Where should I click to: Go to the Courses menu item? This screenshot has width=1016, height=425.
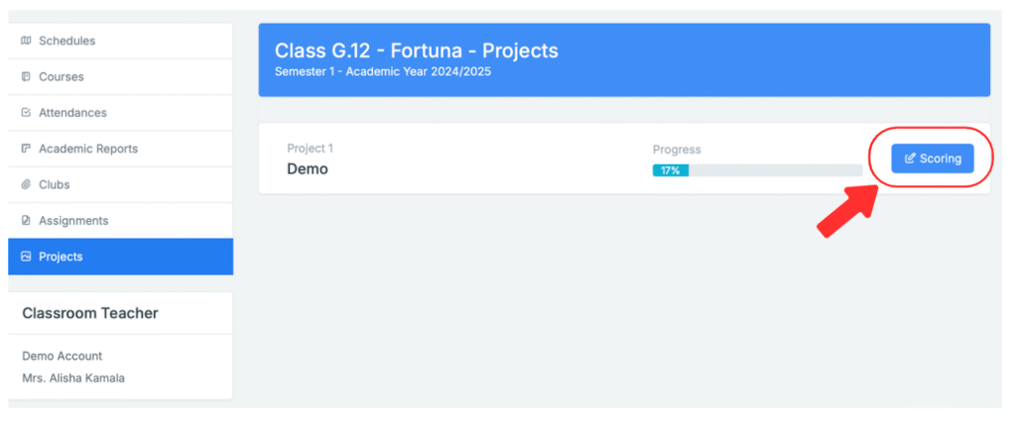tap(61, 77)
